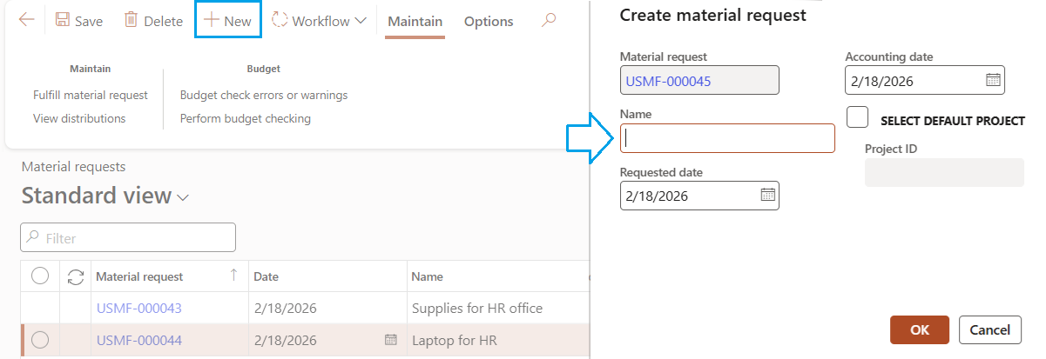Screen dimensions: 1046x359
Task: Click the Save toolbar button
Action: 79,21
